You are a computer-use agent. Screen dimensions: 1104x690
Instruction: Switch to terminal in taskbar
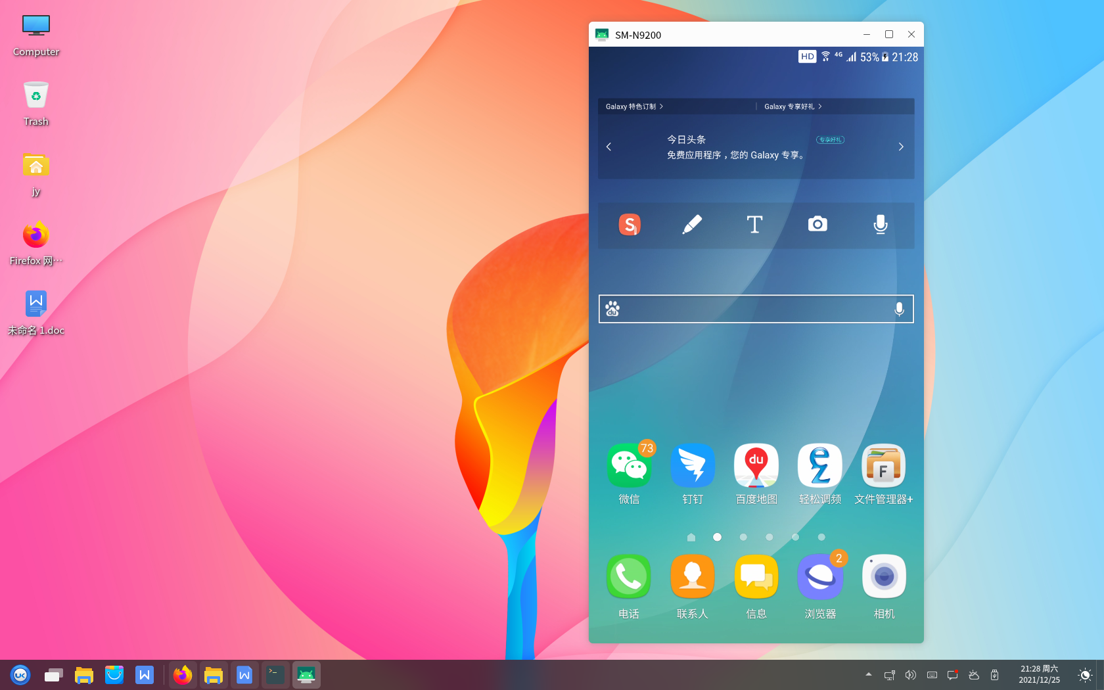(275, 675)
